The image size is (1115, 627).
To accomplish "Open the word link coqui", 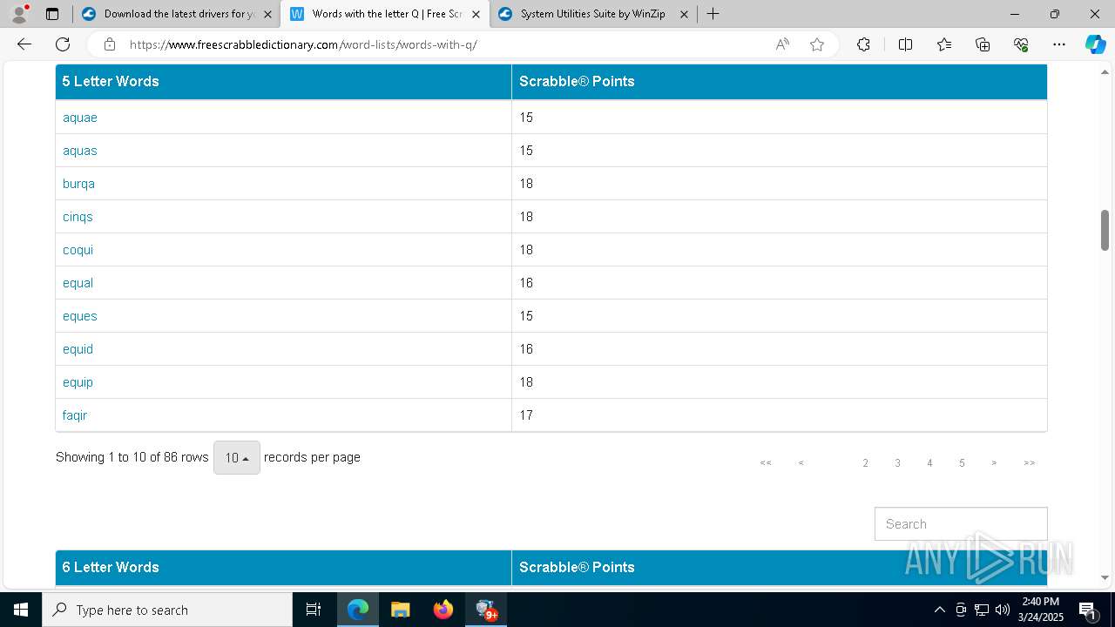I will click(x=78, y=250).
